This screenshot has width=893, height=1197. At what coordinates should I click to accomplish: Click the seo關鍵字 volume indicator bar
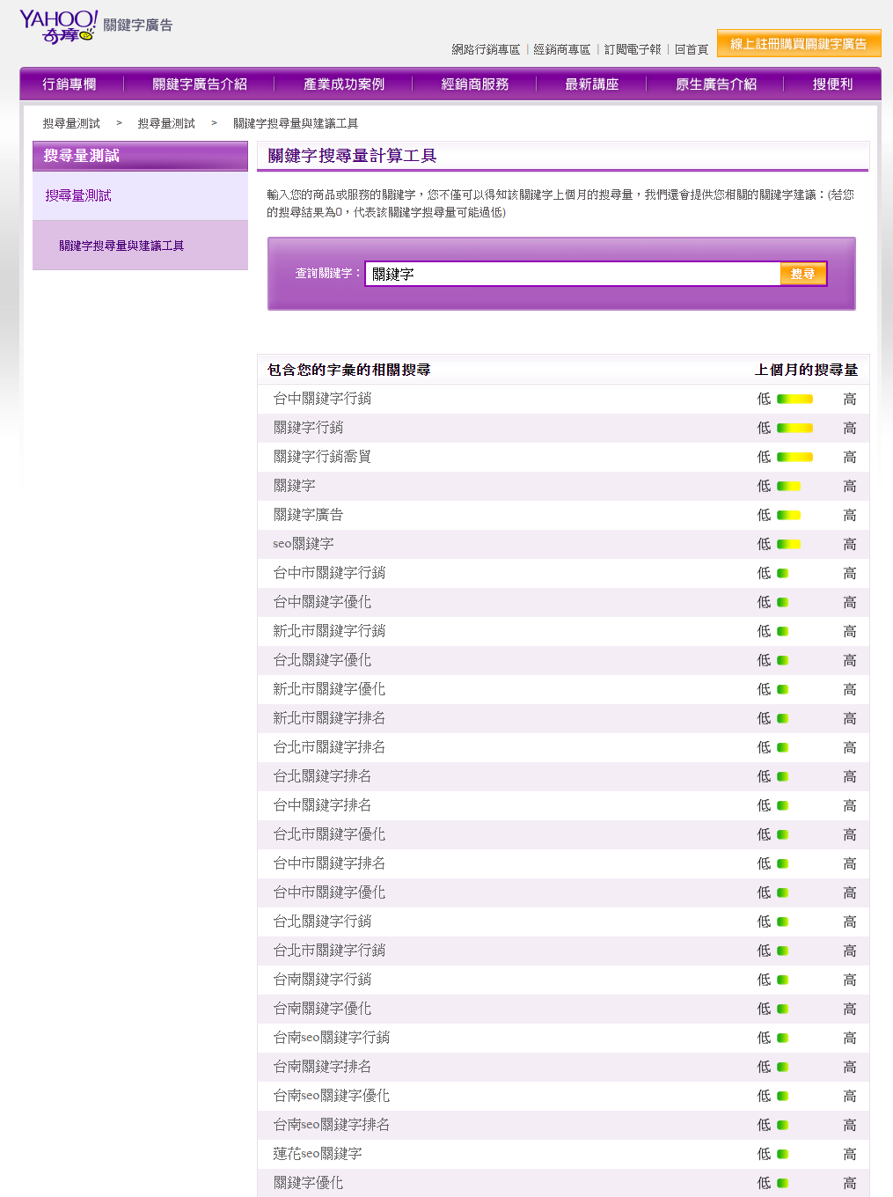(788, 544)
